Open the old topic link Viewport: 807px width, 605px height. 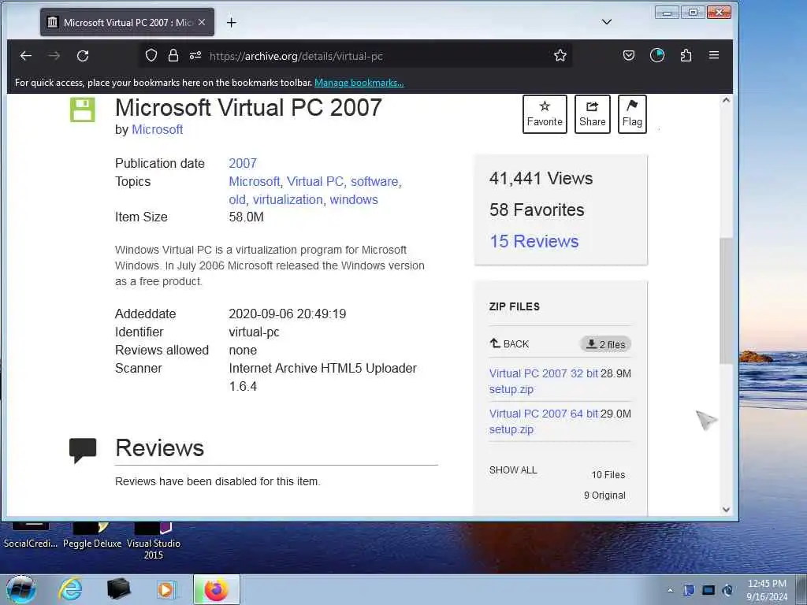(x=236, y=199)
